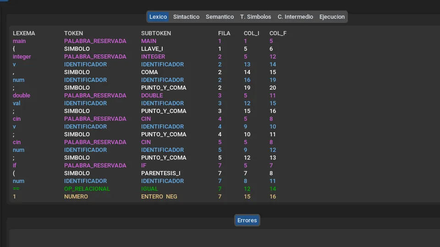The image size is (440, 247).
Task: Select the 'double' lexeme cell
Action: click(x=22, y=96)
